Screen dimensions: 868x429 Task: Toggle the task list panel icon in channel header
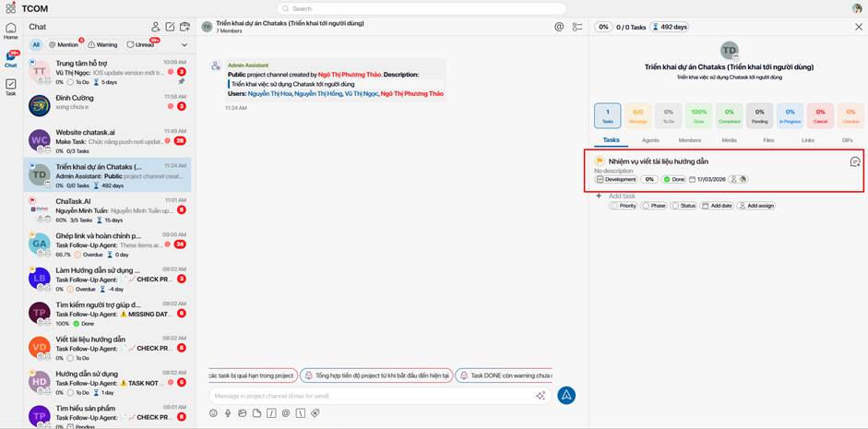(577, 27)
